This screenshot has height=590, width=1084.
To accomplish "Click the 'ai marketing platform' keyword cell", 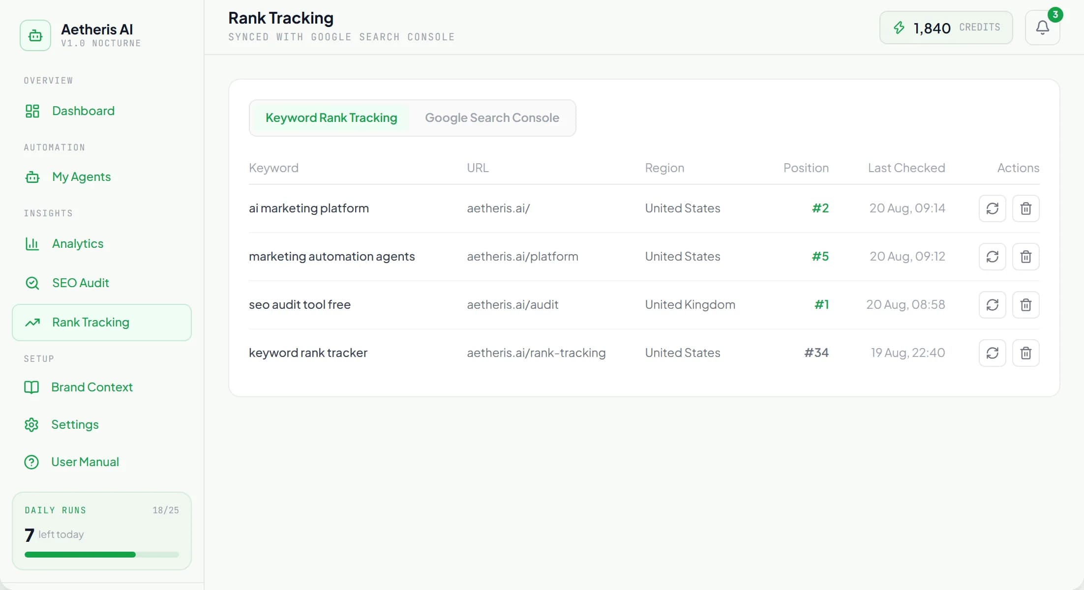I will [x=309, y=208].
